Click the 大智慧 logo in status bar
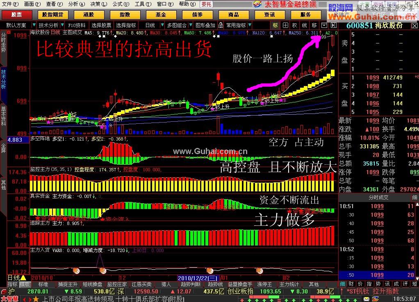 point(9,299)
